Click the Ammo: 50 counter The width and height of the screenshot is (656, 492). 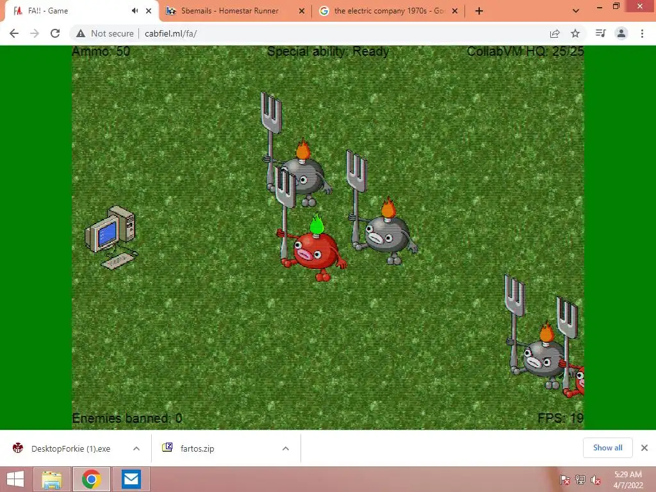pyautogui.click(x=101, y=51)
